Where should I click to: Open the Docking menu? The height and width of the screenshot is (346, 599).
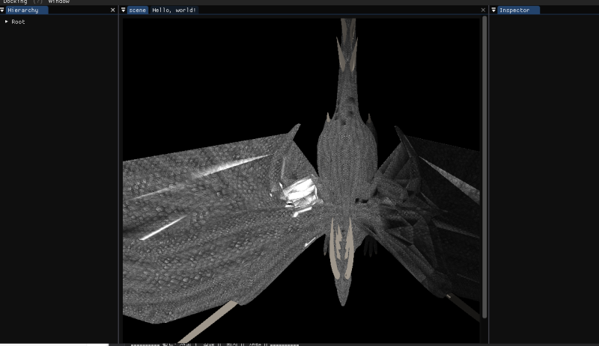click(15, 1)
